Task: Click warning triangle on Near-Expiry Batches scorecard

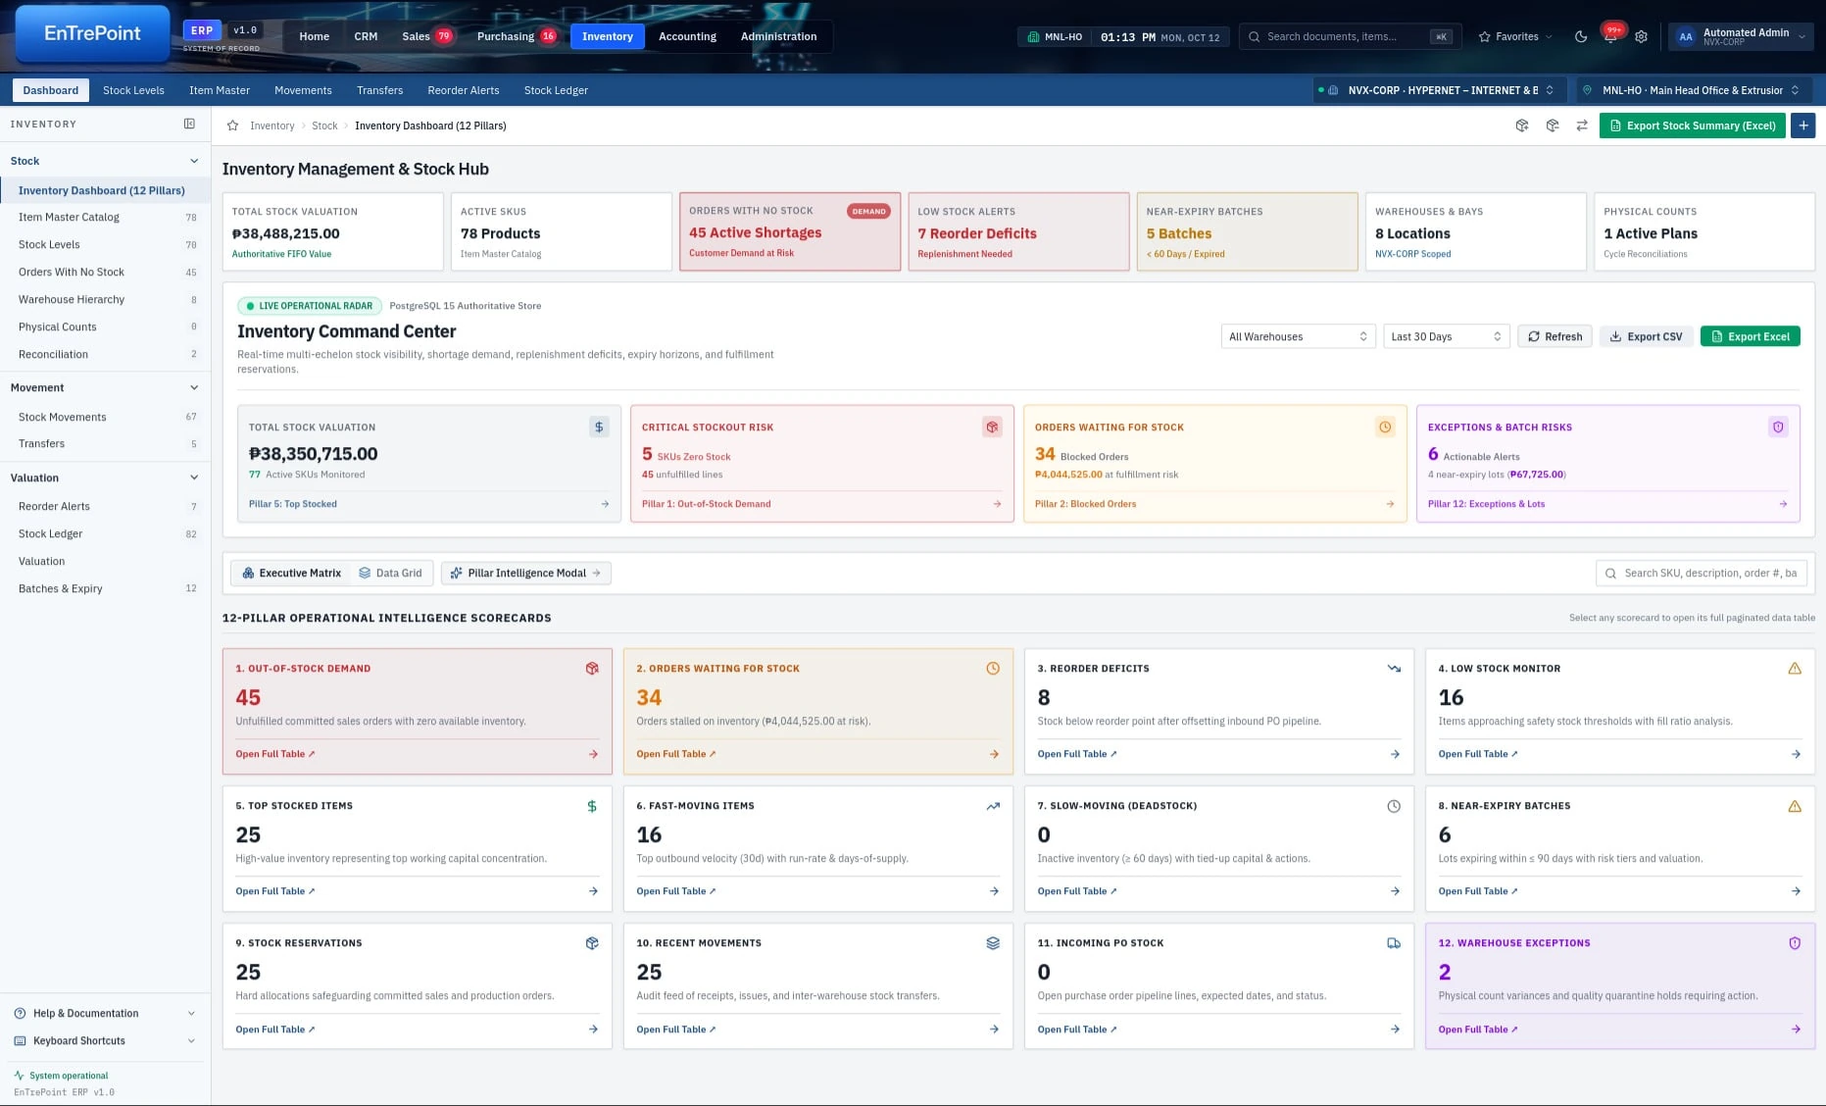Action: click(1795, 806)
